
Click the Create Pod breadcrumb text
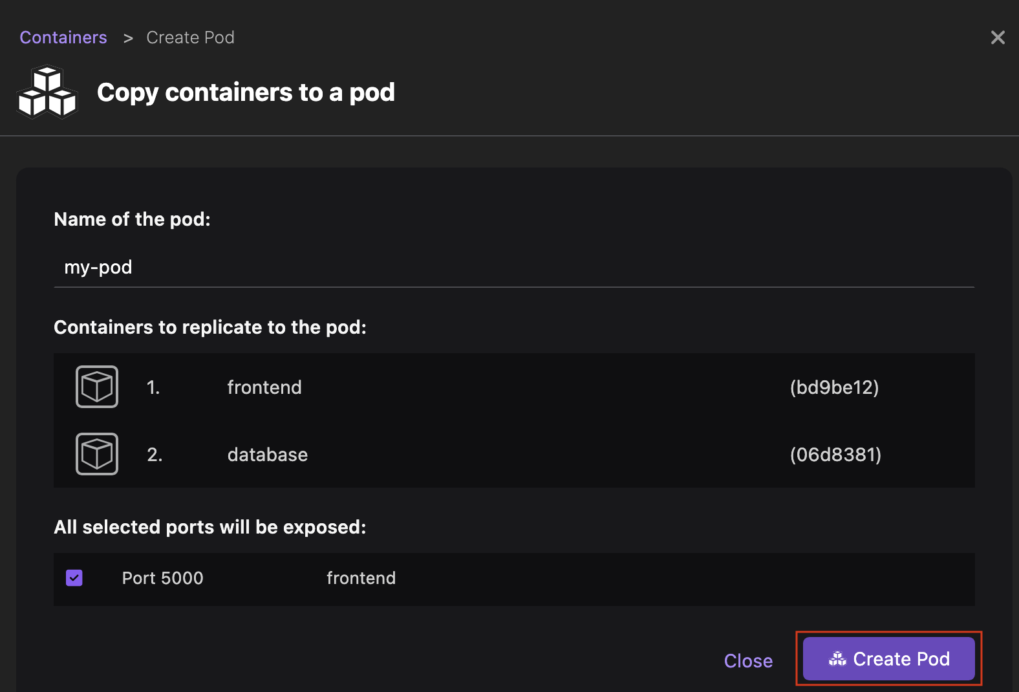click(190, 38)
